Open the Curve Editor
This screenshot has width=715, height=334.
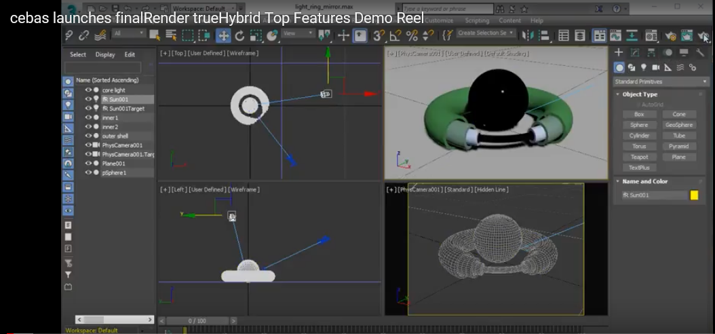pyautogui.click(x=615, y=35)
